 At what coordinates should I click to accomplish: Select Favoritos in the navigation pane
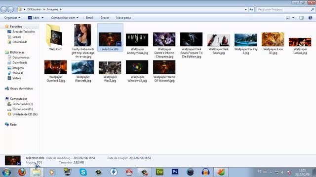pyautogui.click(x=16, y=27)
